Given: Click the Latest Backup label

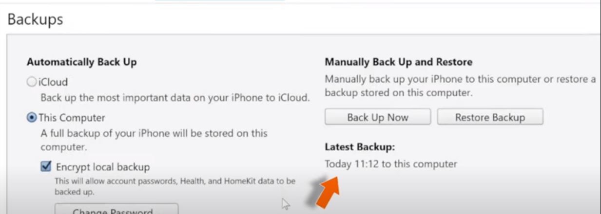Looking at the screenshot, I should [361, 146].
